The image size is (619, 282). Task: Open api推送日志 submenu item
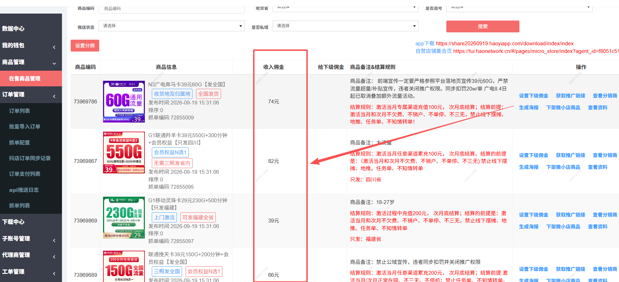[x=24, y=190]
